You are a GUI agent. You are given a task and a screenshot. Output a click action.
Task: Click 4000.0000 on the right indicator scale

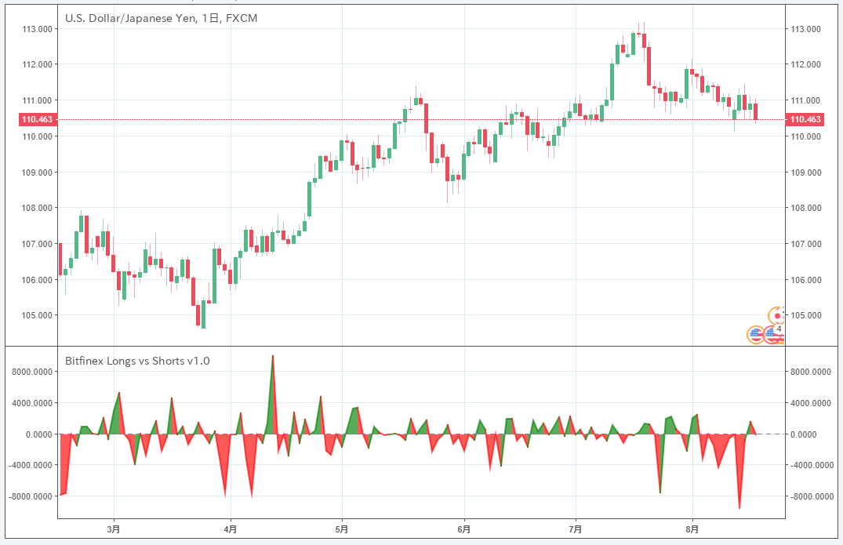tap(811, 403)
